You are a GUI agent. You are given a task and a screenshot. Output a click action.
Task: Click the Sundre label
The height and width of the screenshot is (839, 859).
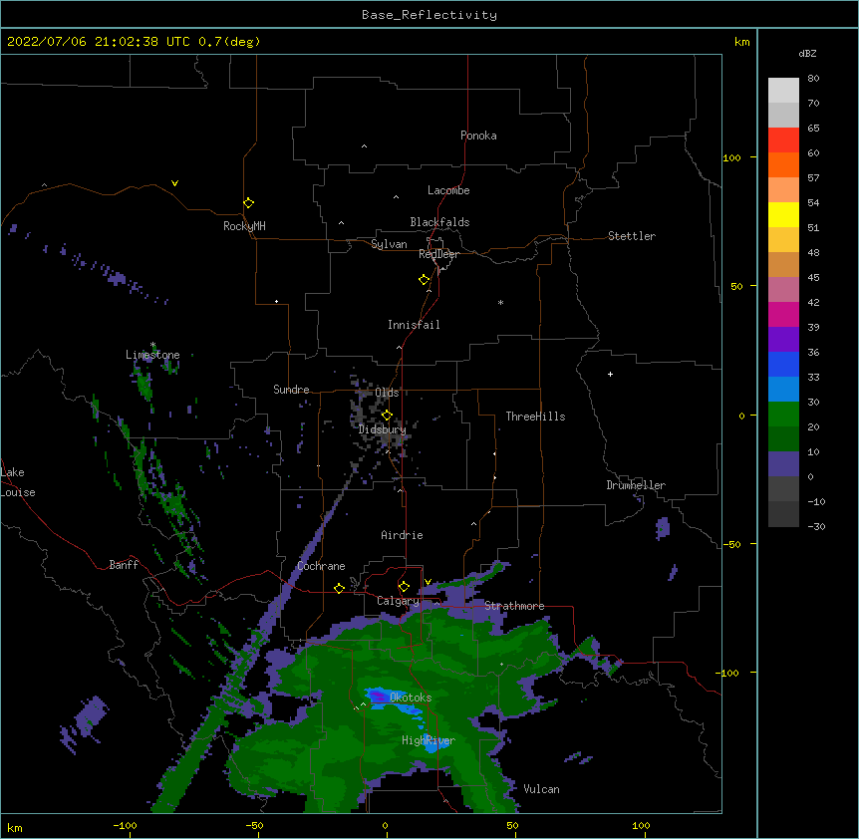(x=291, y=390)
